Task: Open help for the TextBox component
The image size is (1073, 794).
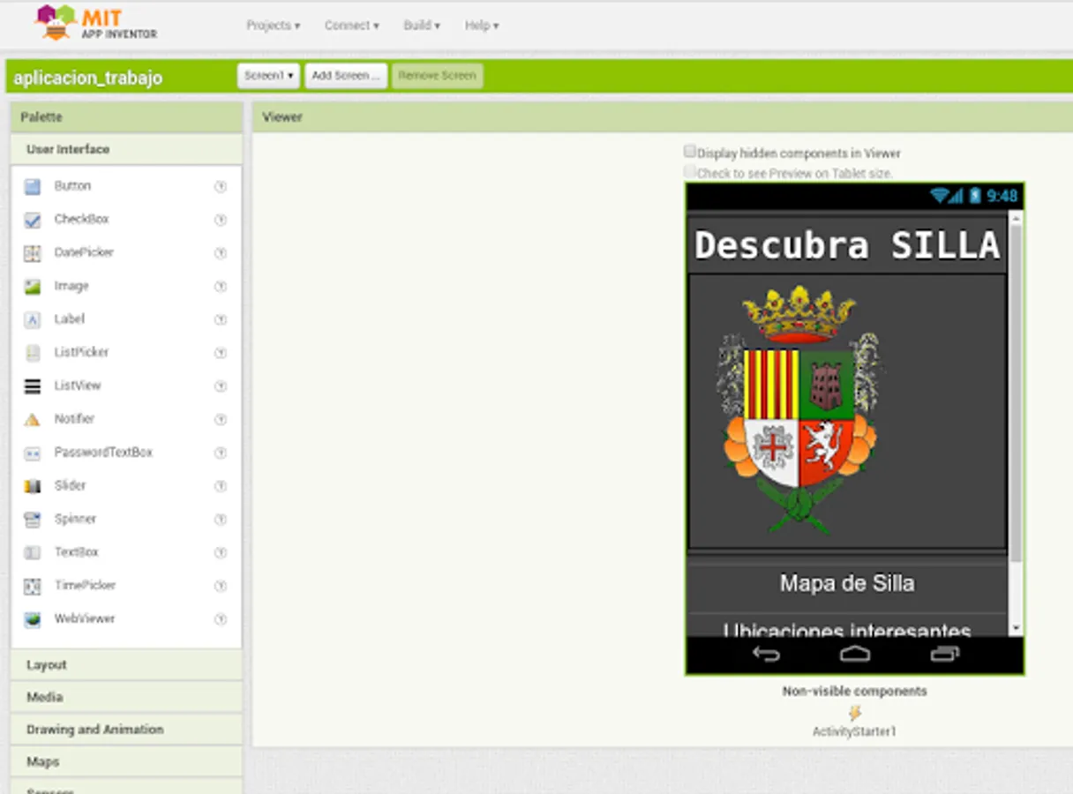Action: point(221,552)
